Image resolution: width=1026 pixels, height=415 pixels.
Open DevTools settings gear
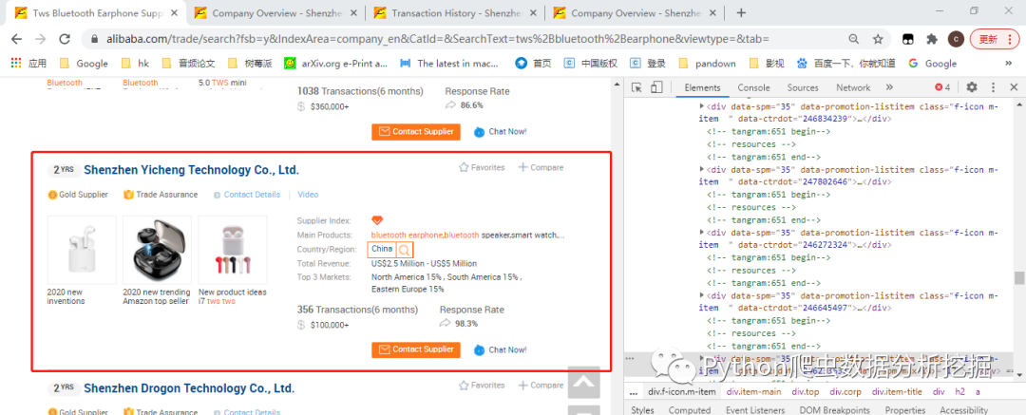972,87
